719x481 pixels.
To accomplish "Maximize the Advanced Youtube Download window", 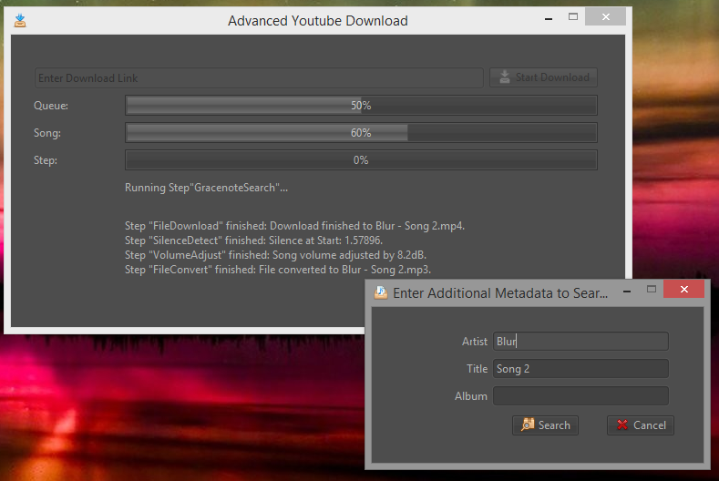I will coord(573,17).
